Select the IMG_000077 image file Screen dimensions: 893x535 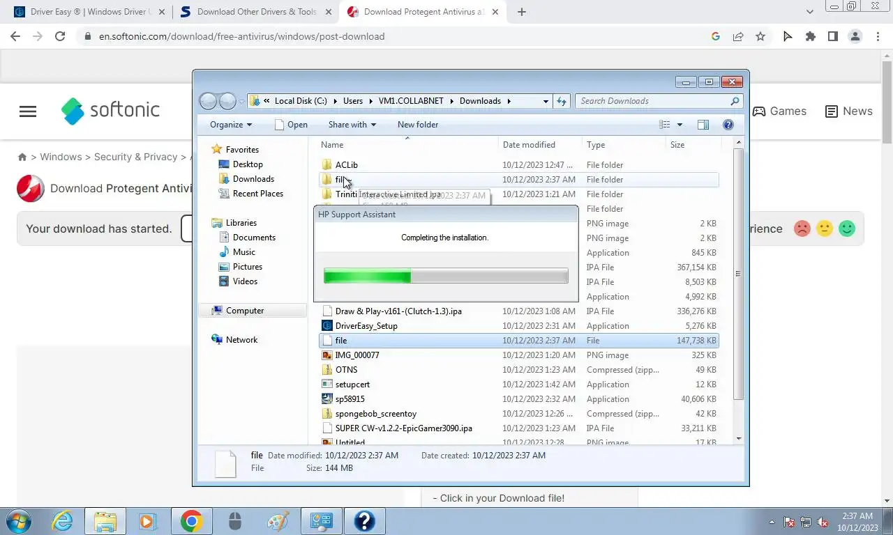click(x=518, y=355)
